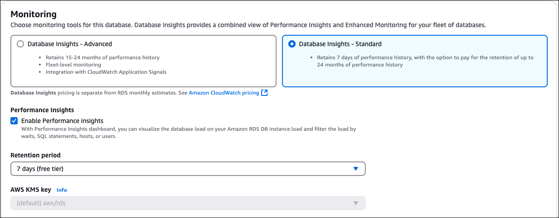Click the "Database Insights - Advanced" option label
Image resolution: width=559 pixels, height=218 pixels.
70,44
